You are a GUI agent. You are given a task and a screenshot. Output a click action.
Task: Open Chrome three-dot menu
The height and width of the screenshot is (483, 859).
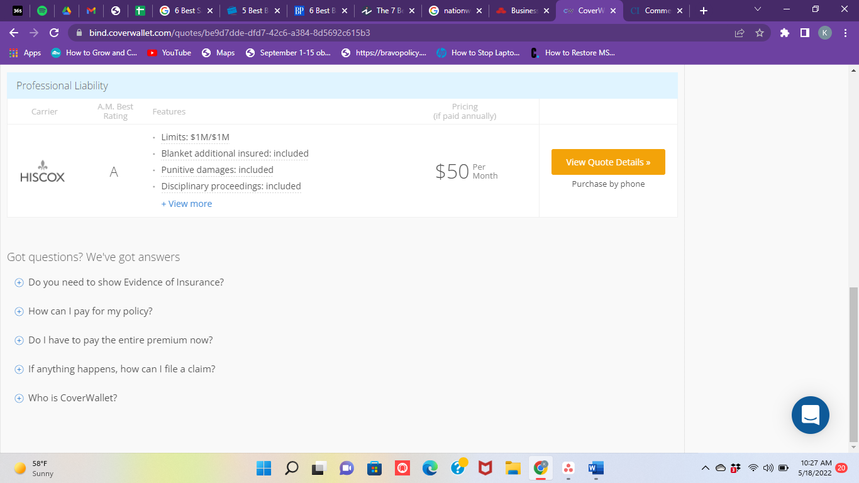(x=845, y=33)
